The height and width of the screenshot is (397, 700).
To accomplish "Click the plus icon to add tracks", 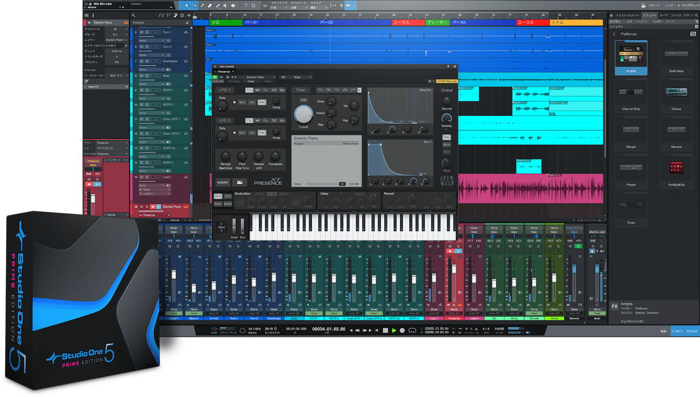I will point(188,15).
